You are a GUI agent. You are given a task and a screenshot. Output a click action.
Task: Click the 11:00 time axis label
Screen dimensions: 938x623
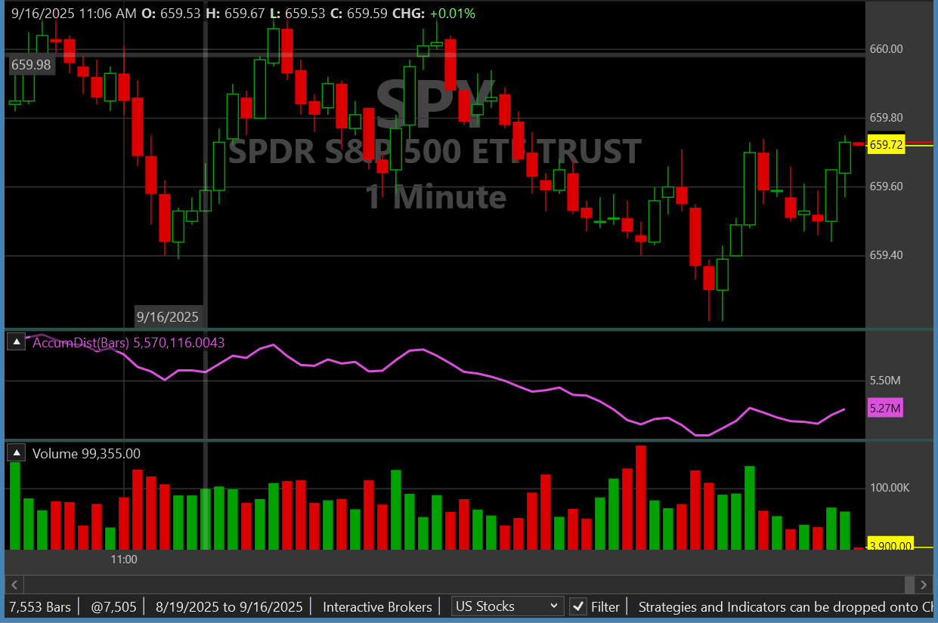(x=124, y=560)
